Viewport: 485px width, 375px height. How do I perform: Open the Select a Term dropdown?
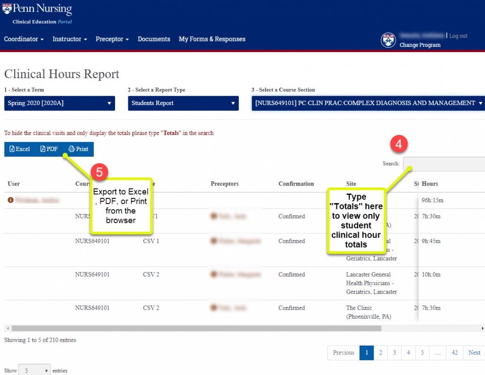pyautogui.click(x=60, y=103)
